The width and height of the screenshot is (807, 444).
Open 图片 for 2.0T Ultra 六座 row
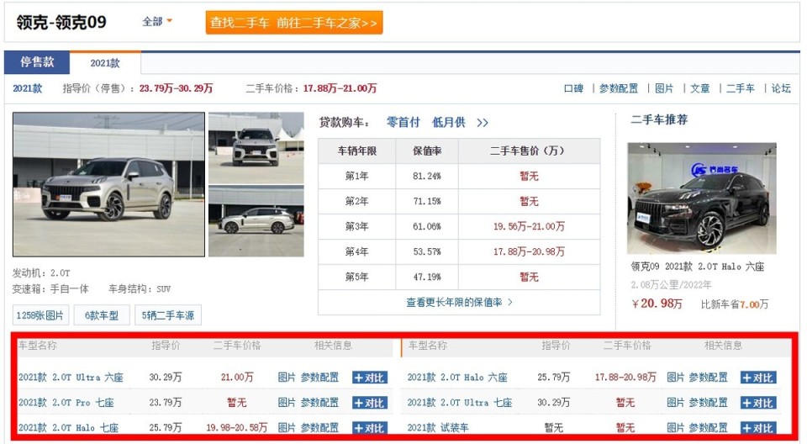point(287,378)
